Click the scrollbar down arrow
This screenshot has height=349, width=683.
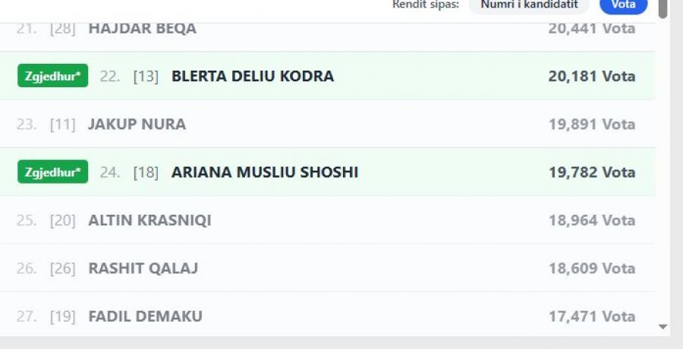pos(663,327)
